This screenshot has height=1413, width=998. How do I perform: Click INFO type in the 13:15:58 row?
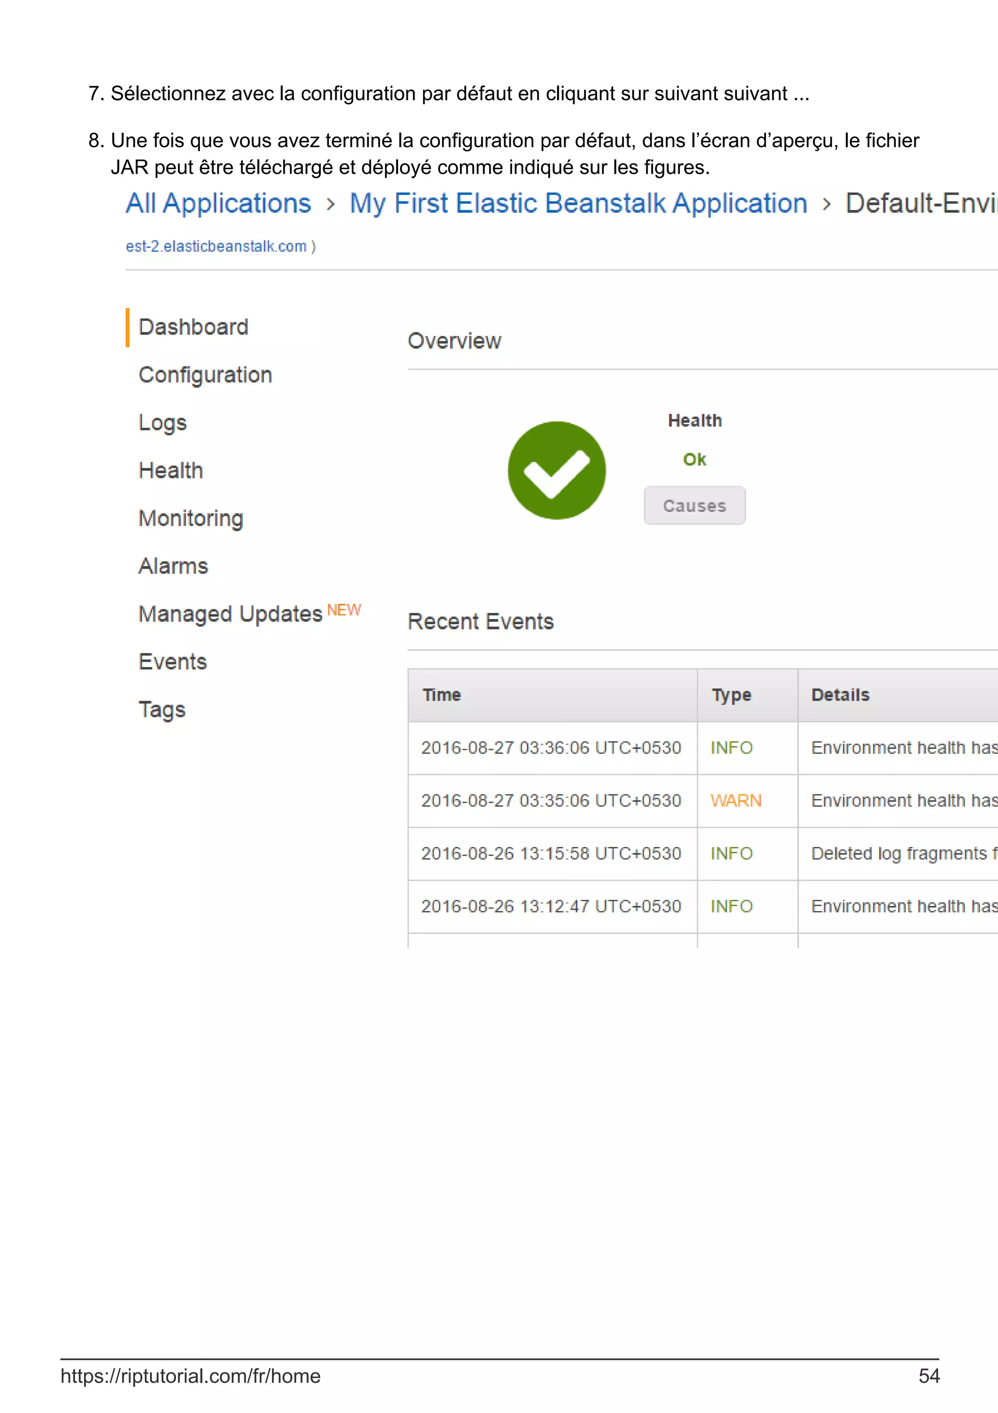point(732,854)
